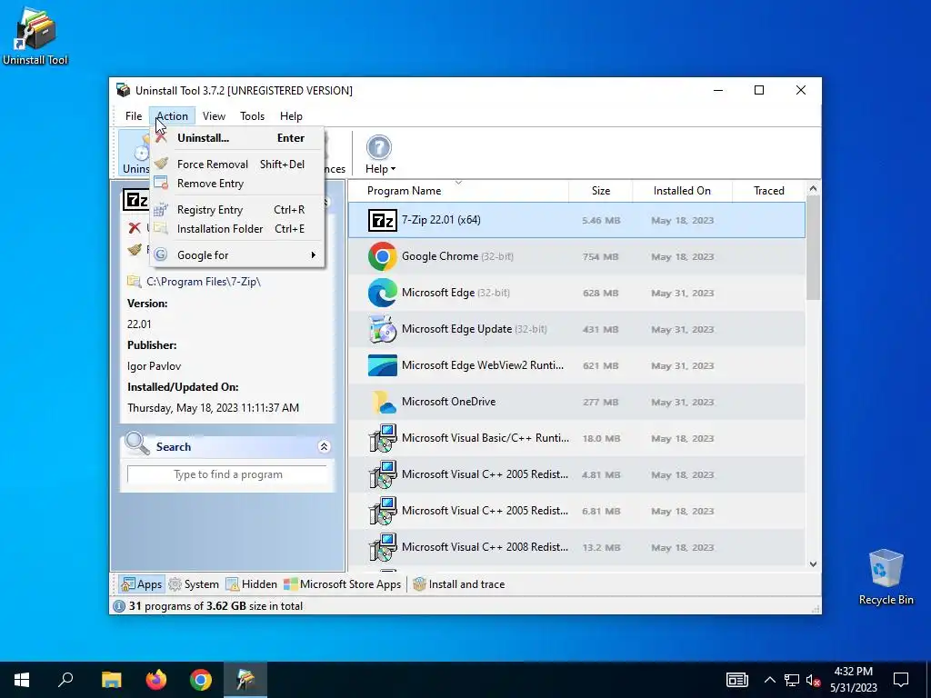The width and height of the screenshot is (931, 698).
Task: Click the Google search G icon
Action: click(x=160, y=254)
